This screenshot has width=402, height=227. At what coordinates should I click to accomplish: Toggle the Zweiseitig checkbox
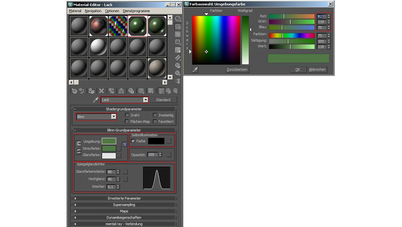[x=155, y=115]
